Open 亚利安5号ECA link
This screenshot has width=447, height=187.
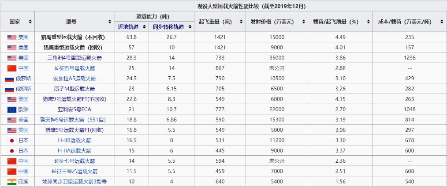74,109
